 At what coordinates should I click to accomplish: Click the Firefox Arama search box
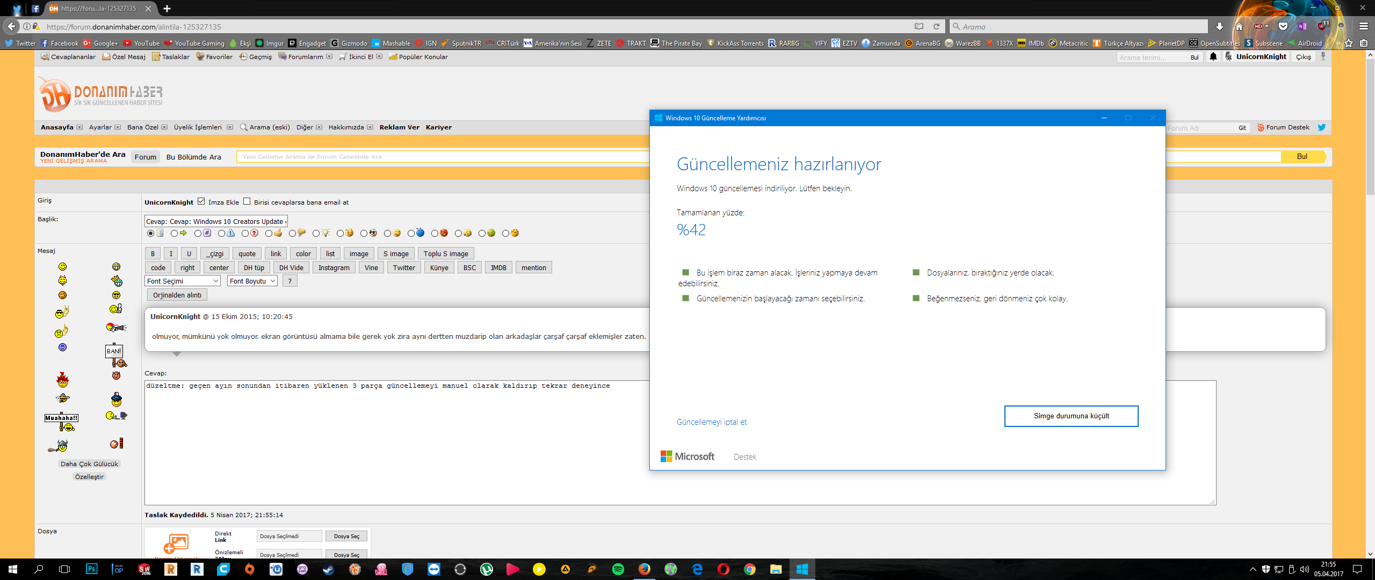click(x=1079, y=26)
